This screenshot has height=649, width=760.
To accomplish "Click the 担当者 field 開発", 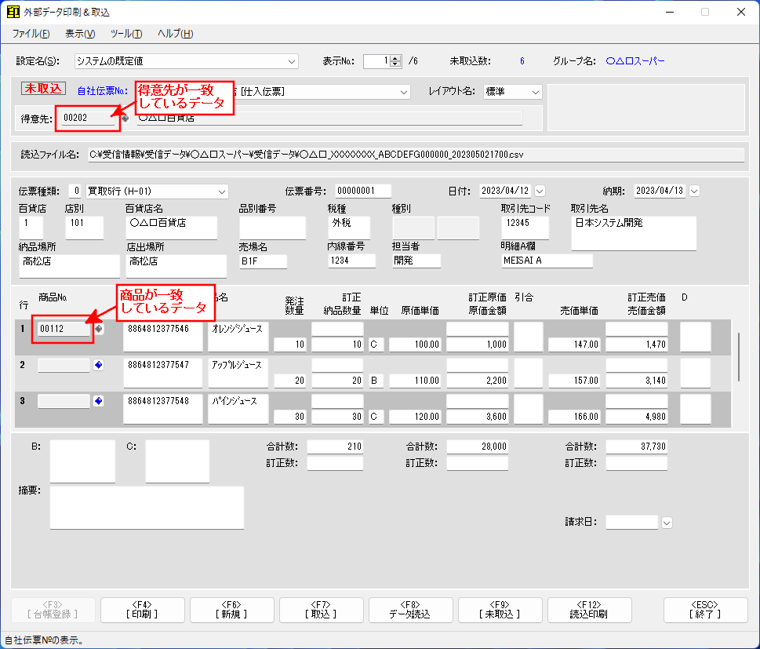I will [x=416, y=261].
